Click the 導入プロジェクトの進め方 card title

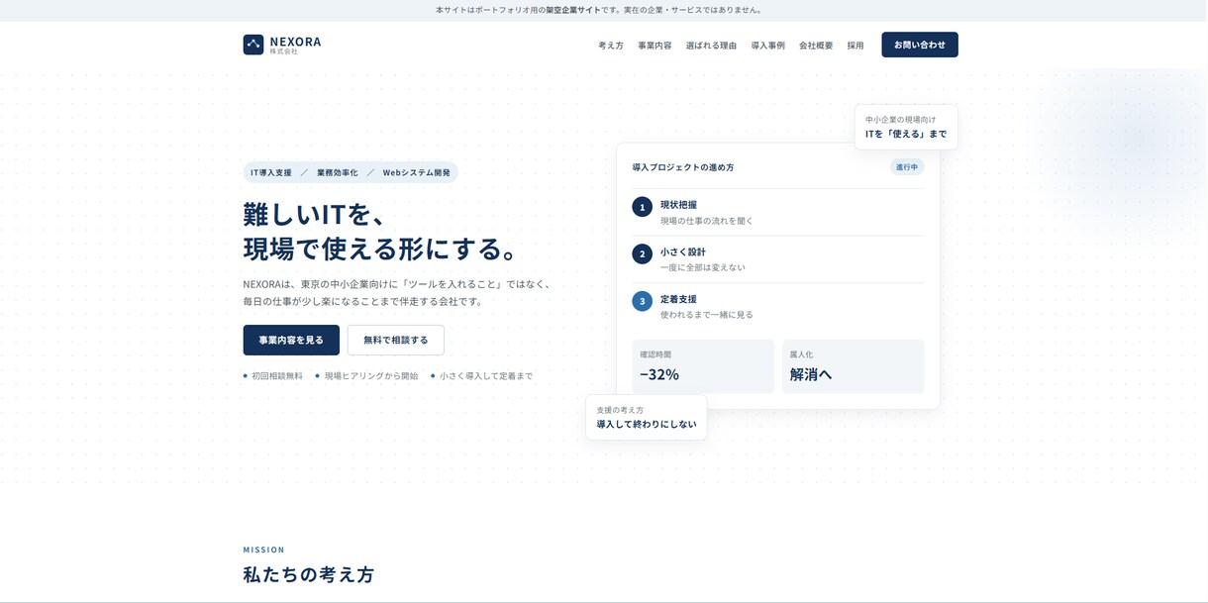coord(683,167)
